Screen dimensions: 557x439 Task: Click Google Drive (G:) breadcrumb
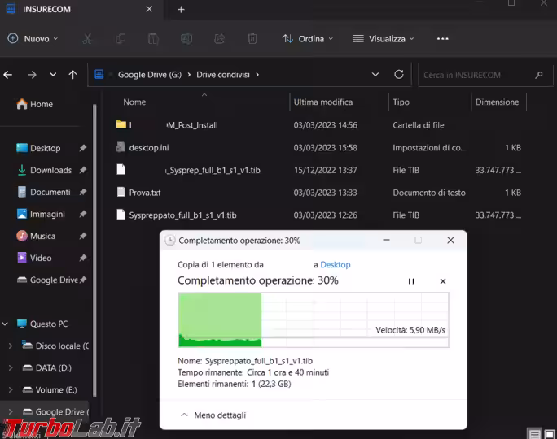[150, 75]
